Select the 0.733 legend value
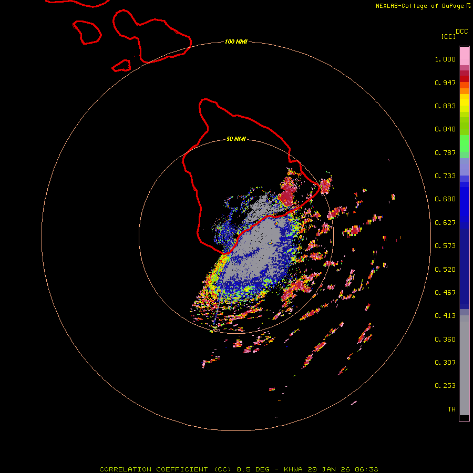This screenshot has width=473, height=473. pyautogui.click(x=445, y=176)
